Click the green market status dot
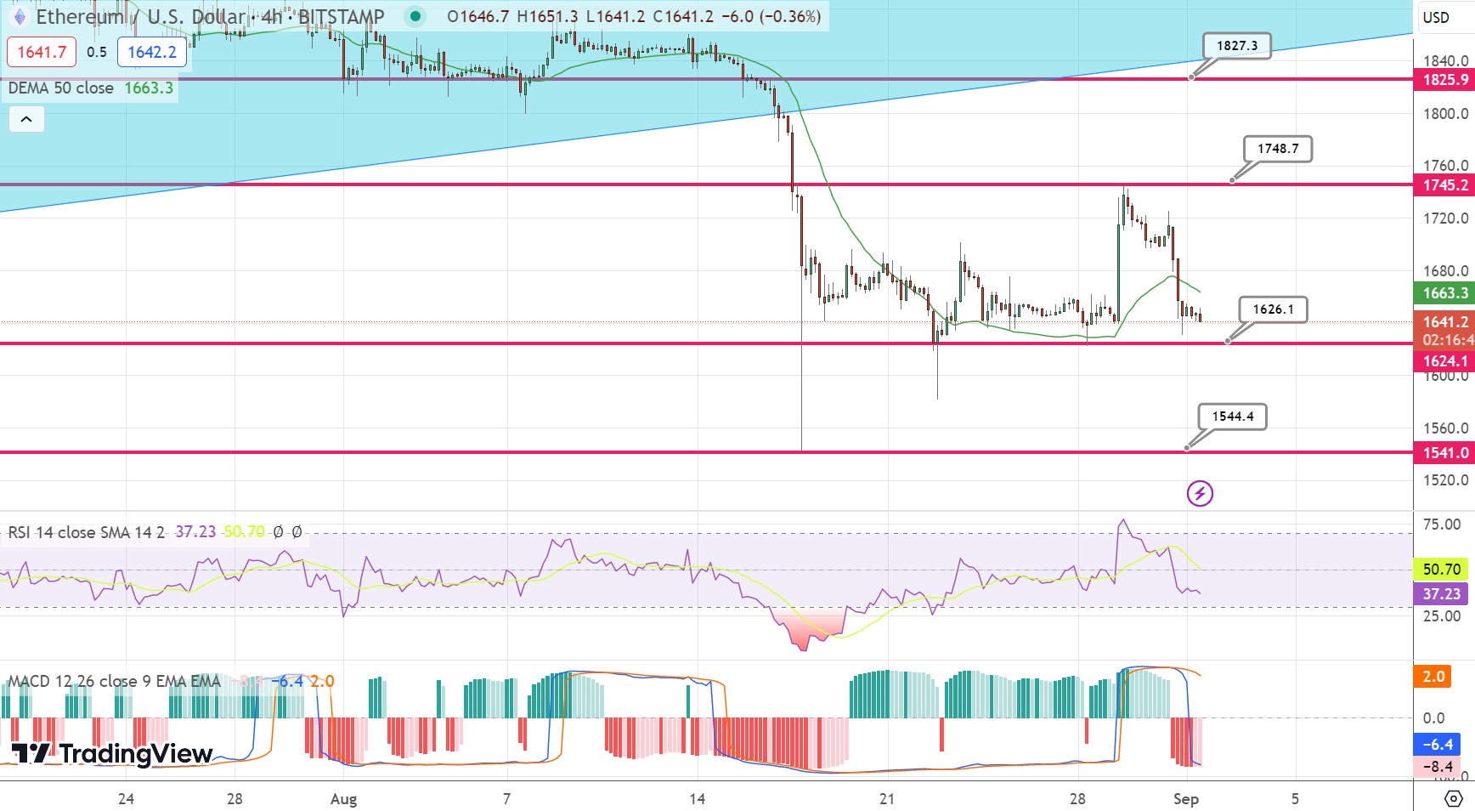Image resolution: width=1475 pixels, height=811 pixels. coord(415,16)
